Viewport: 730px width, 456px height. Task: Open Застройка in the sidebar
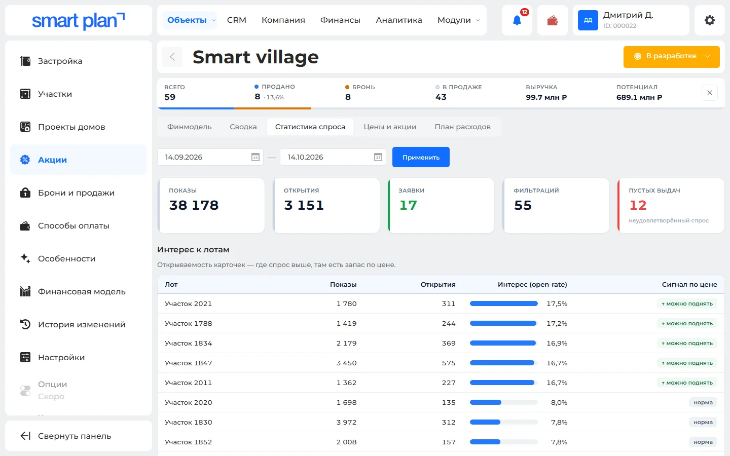(79, 61)
